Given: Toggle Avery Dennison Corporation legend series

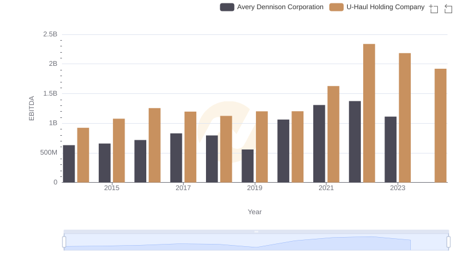Looking at the screenshot, I should click(271, 7).
